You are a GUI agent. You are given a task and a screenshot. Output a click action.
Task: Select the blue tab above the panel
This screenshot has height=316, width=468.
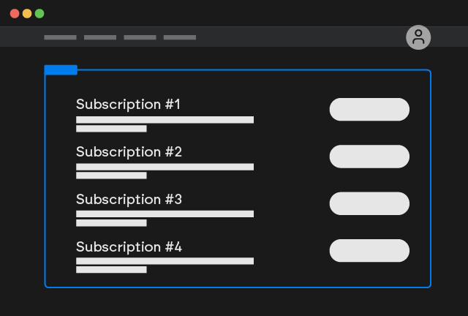tap(61, 69)
